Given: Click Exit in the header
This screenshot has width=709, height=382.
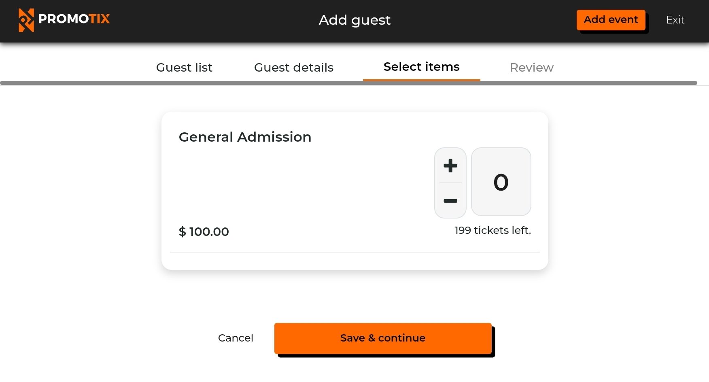Looking at the screenshot, I should pos(675,20).
